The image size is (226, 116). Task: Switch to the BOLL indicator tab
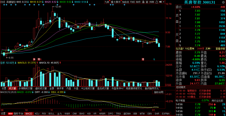[51, 113]
